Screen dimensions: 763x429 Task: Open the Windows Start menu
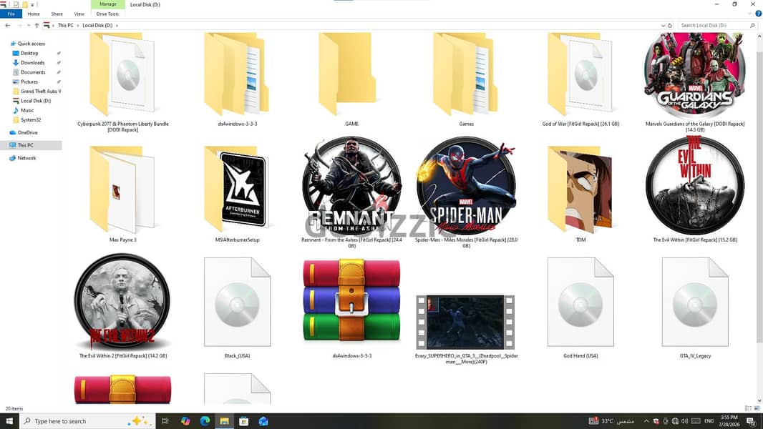[x=9, y=421]
